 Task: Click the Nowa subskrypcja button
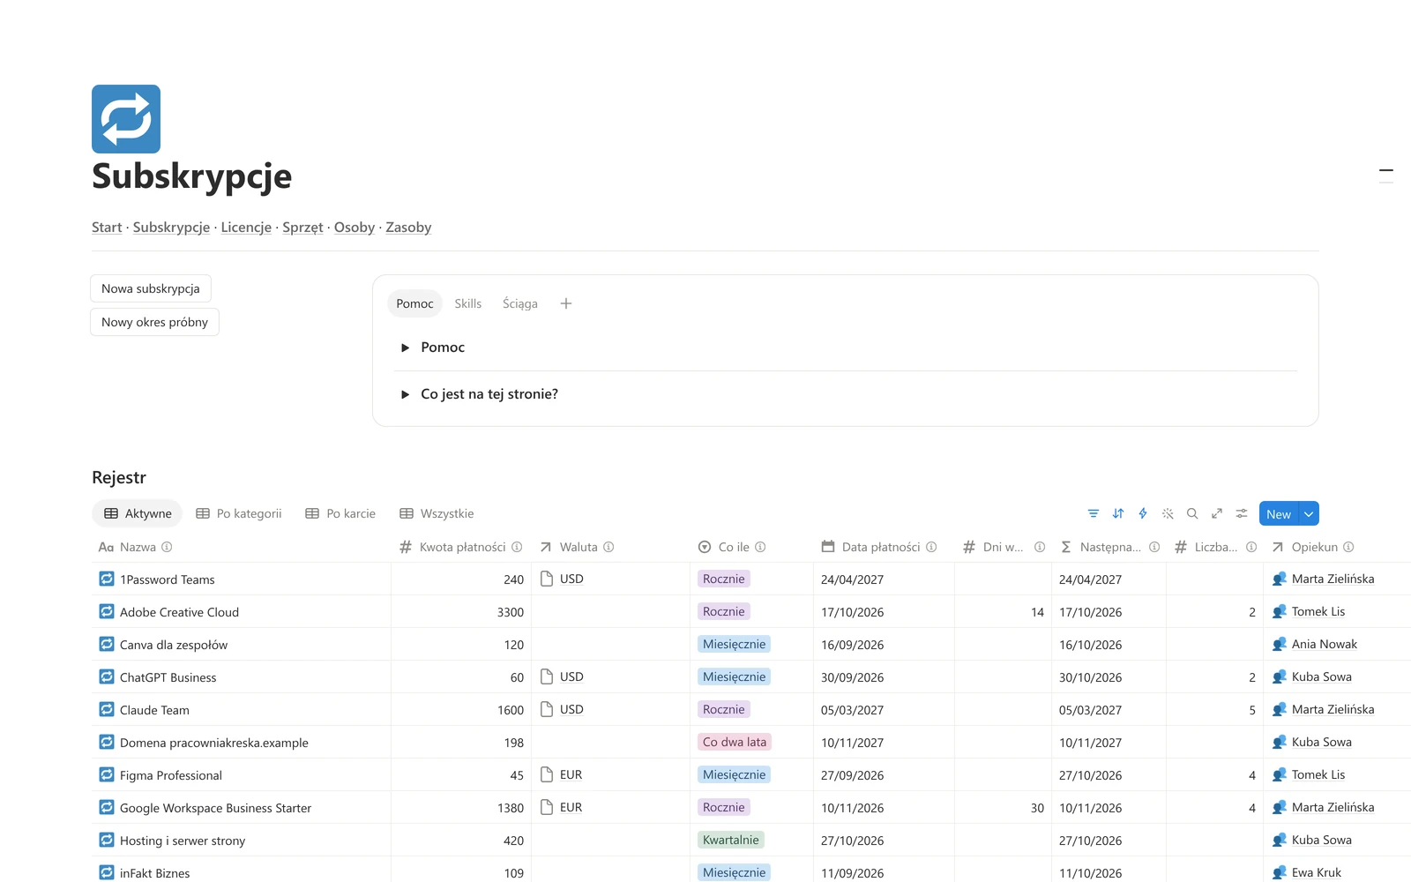pos(151,288)
